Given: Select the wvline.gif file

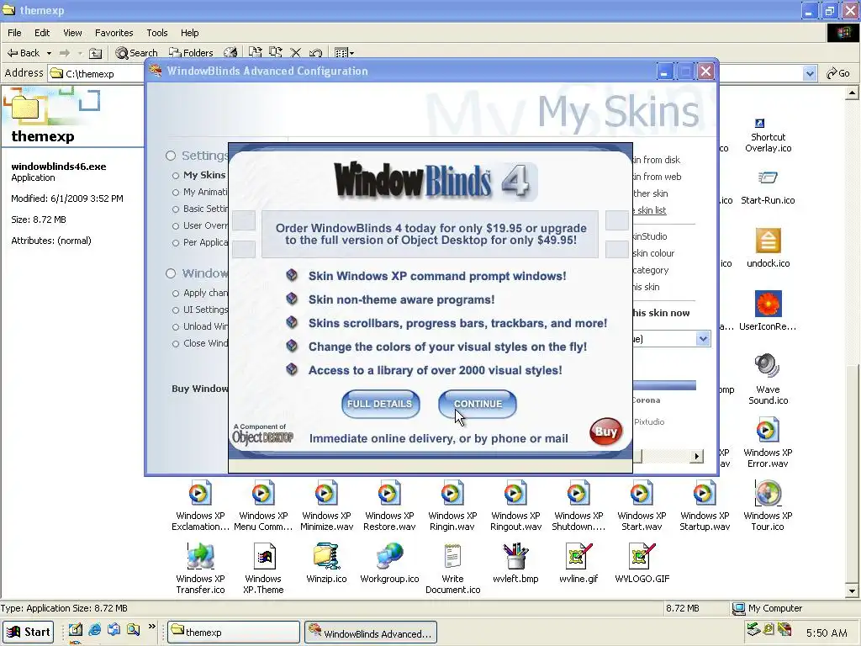Looking at the screenshot, I should point(578,563).
